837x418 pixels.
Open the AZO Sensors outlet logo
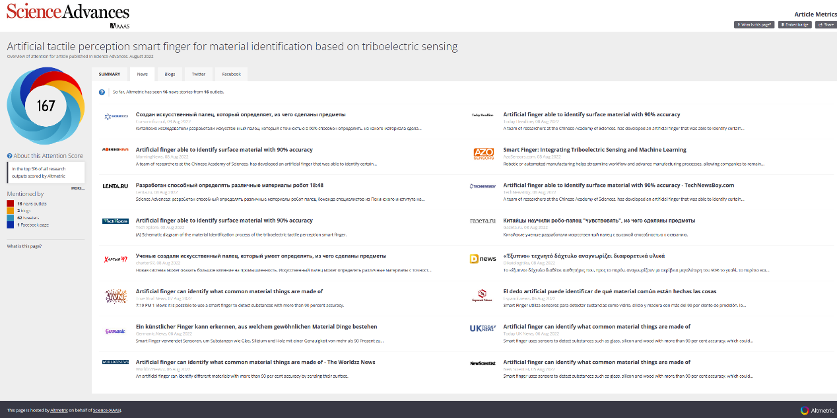tap(483, 154)
